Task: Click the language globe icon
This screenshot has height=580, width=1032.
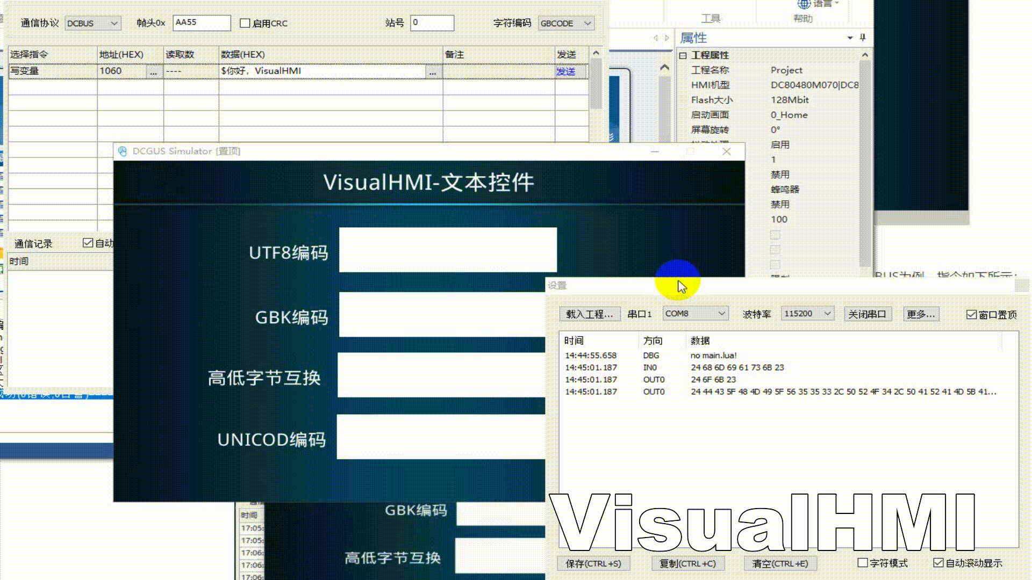Action: 804,4
